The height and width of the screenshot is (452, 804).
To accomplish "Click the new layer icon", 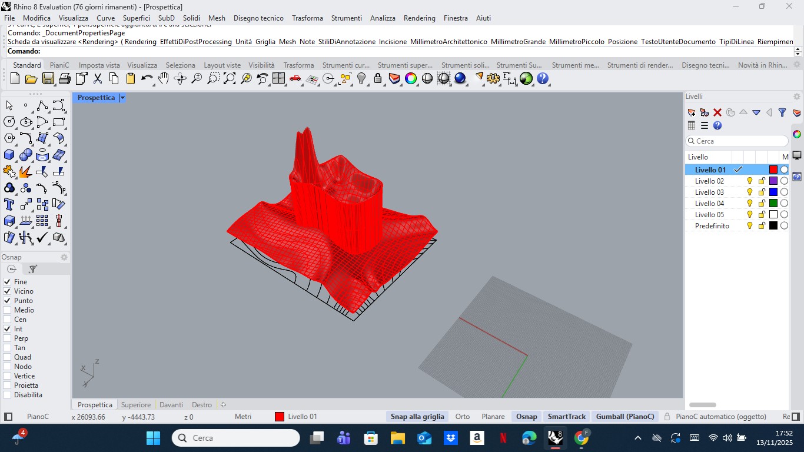I will pos(692,112).
